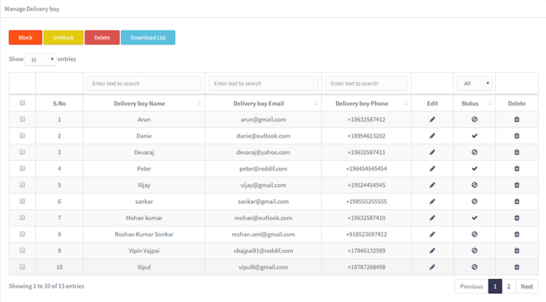
Task: Check the box for Arun row
Action: (x=23, y=119)
